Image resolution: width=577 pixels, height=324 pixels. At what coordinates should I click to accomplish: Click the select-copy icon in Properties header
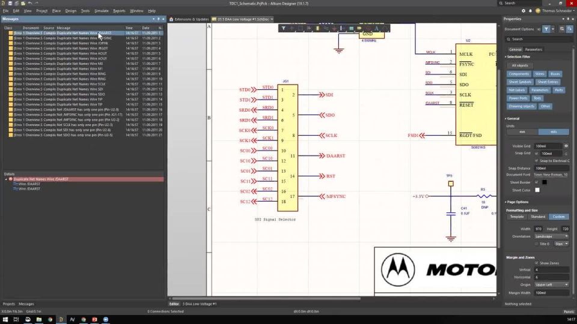click(561, 29)
